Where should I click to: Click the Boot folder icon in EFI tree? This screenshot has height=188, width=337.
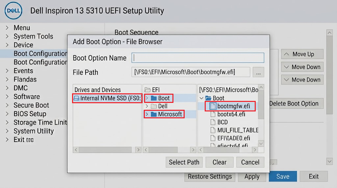click(x=154, y=98)
